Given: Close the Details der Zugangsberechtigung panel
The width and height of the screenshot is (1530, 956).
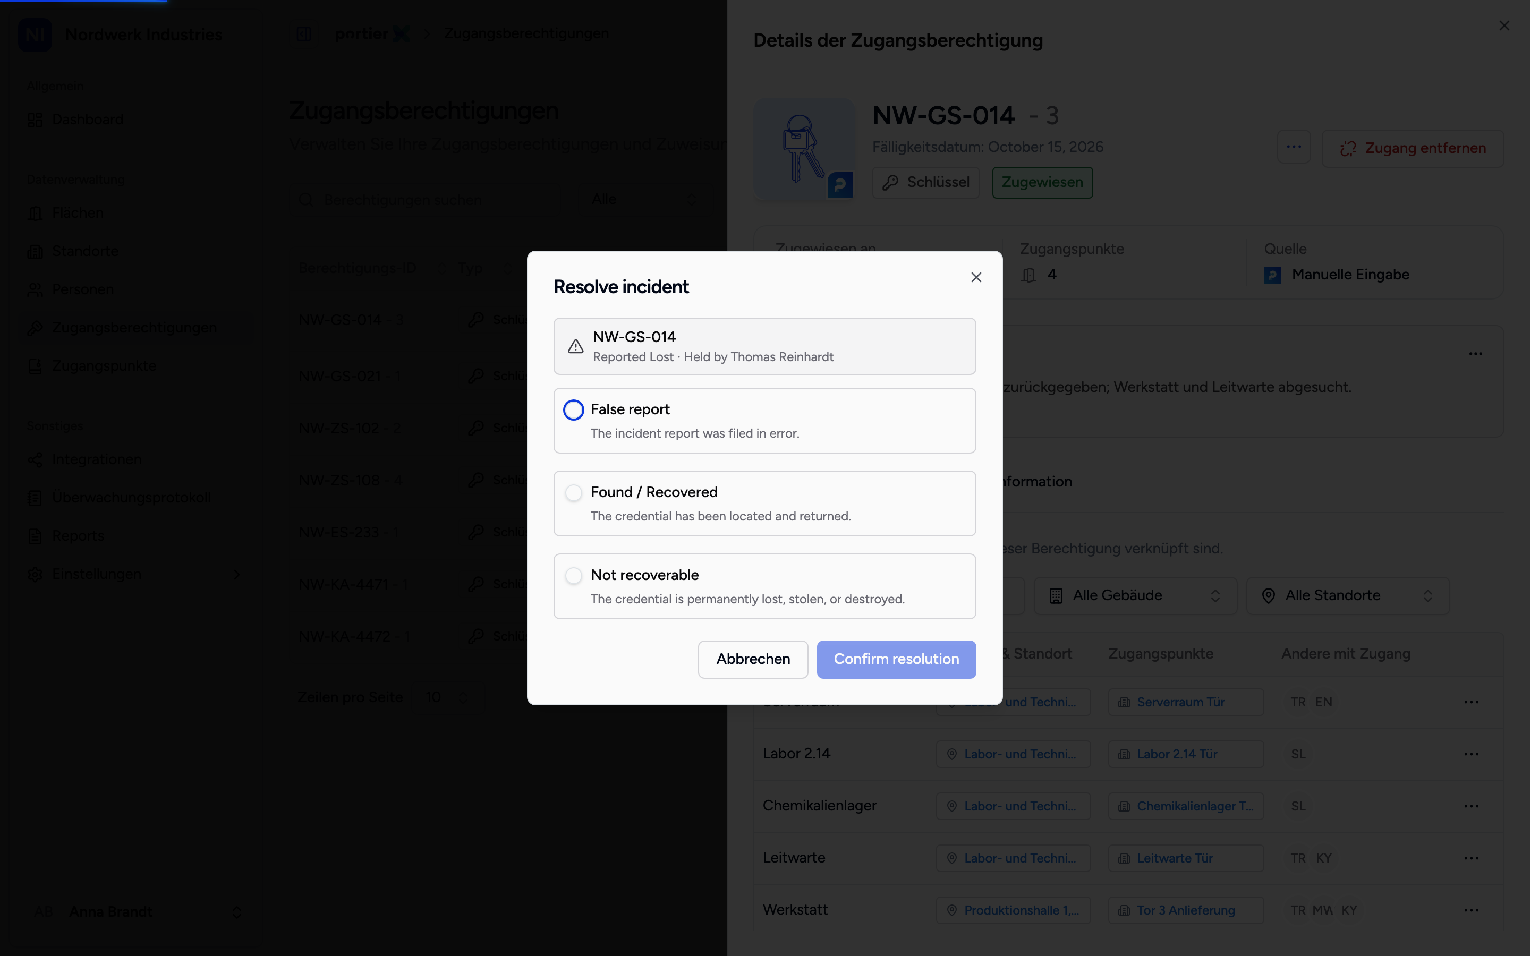Looking at the screenshot, I should click(1504, 25).
